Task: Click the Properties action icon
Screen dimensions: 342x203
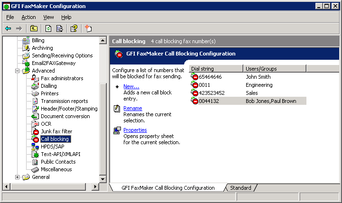Action: coord(117,130)
